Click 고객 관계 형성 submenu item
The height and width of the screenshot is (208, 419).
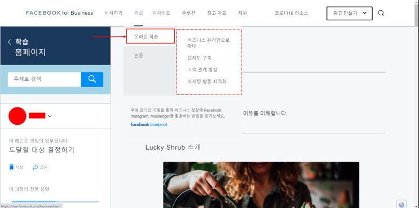click(202, 70)
